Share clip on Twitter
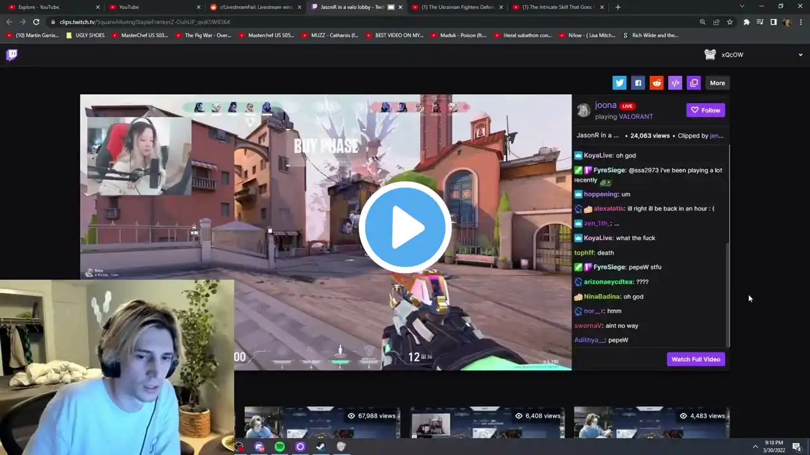The width and height of the screenshot is (810, 455). pos(620,83)
